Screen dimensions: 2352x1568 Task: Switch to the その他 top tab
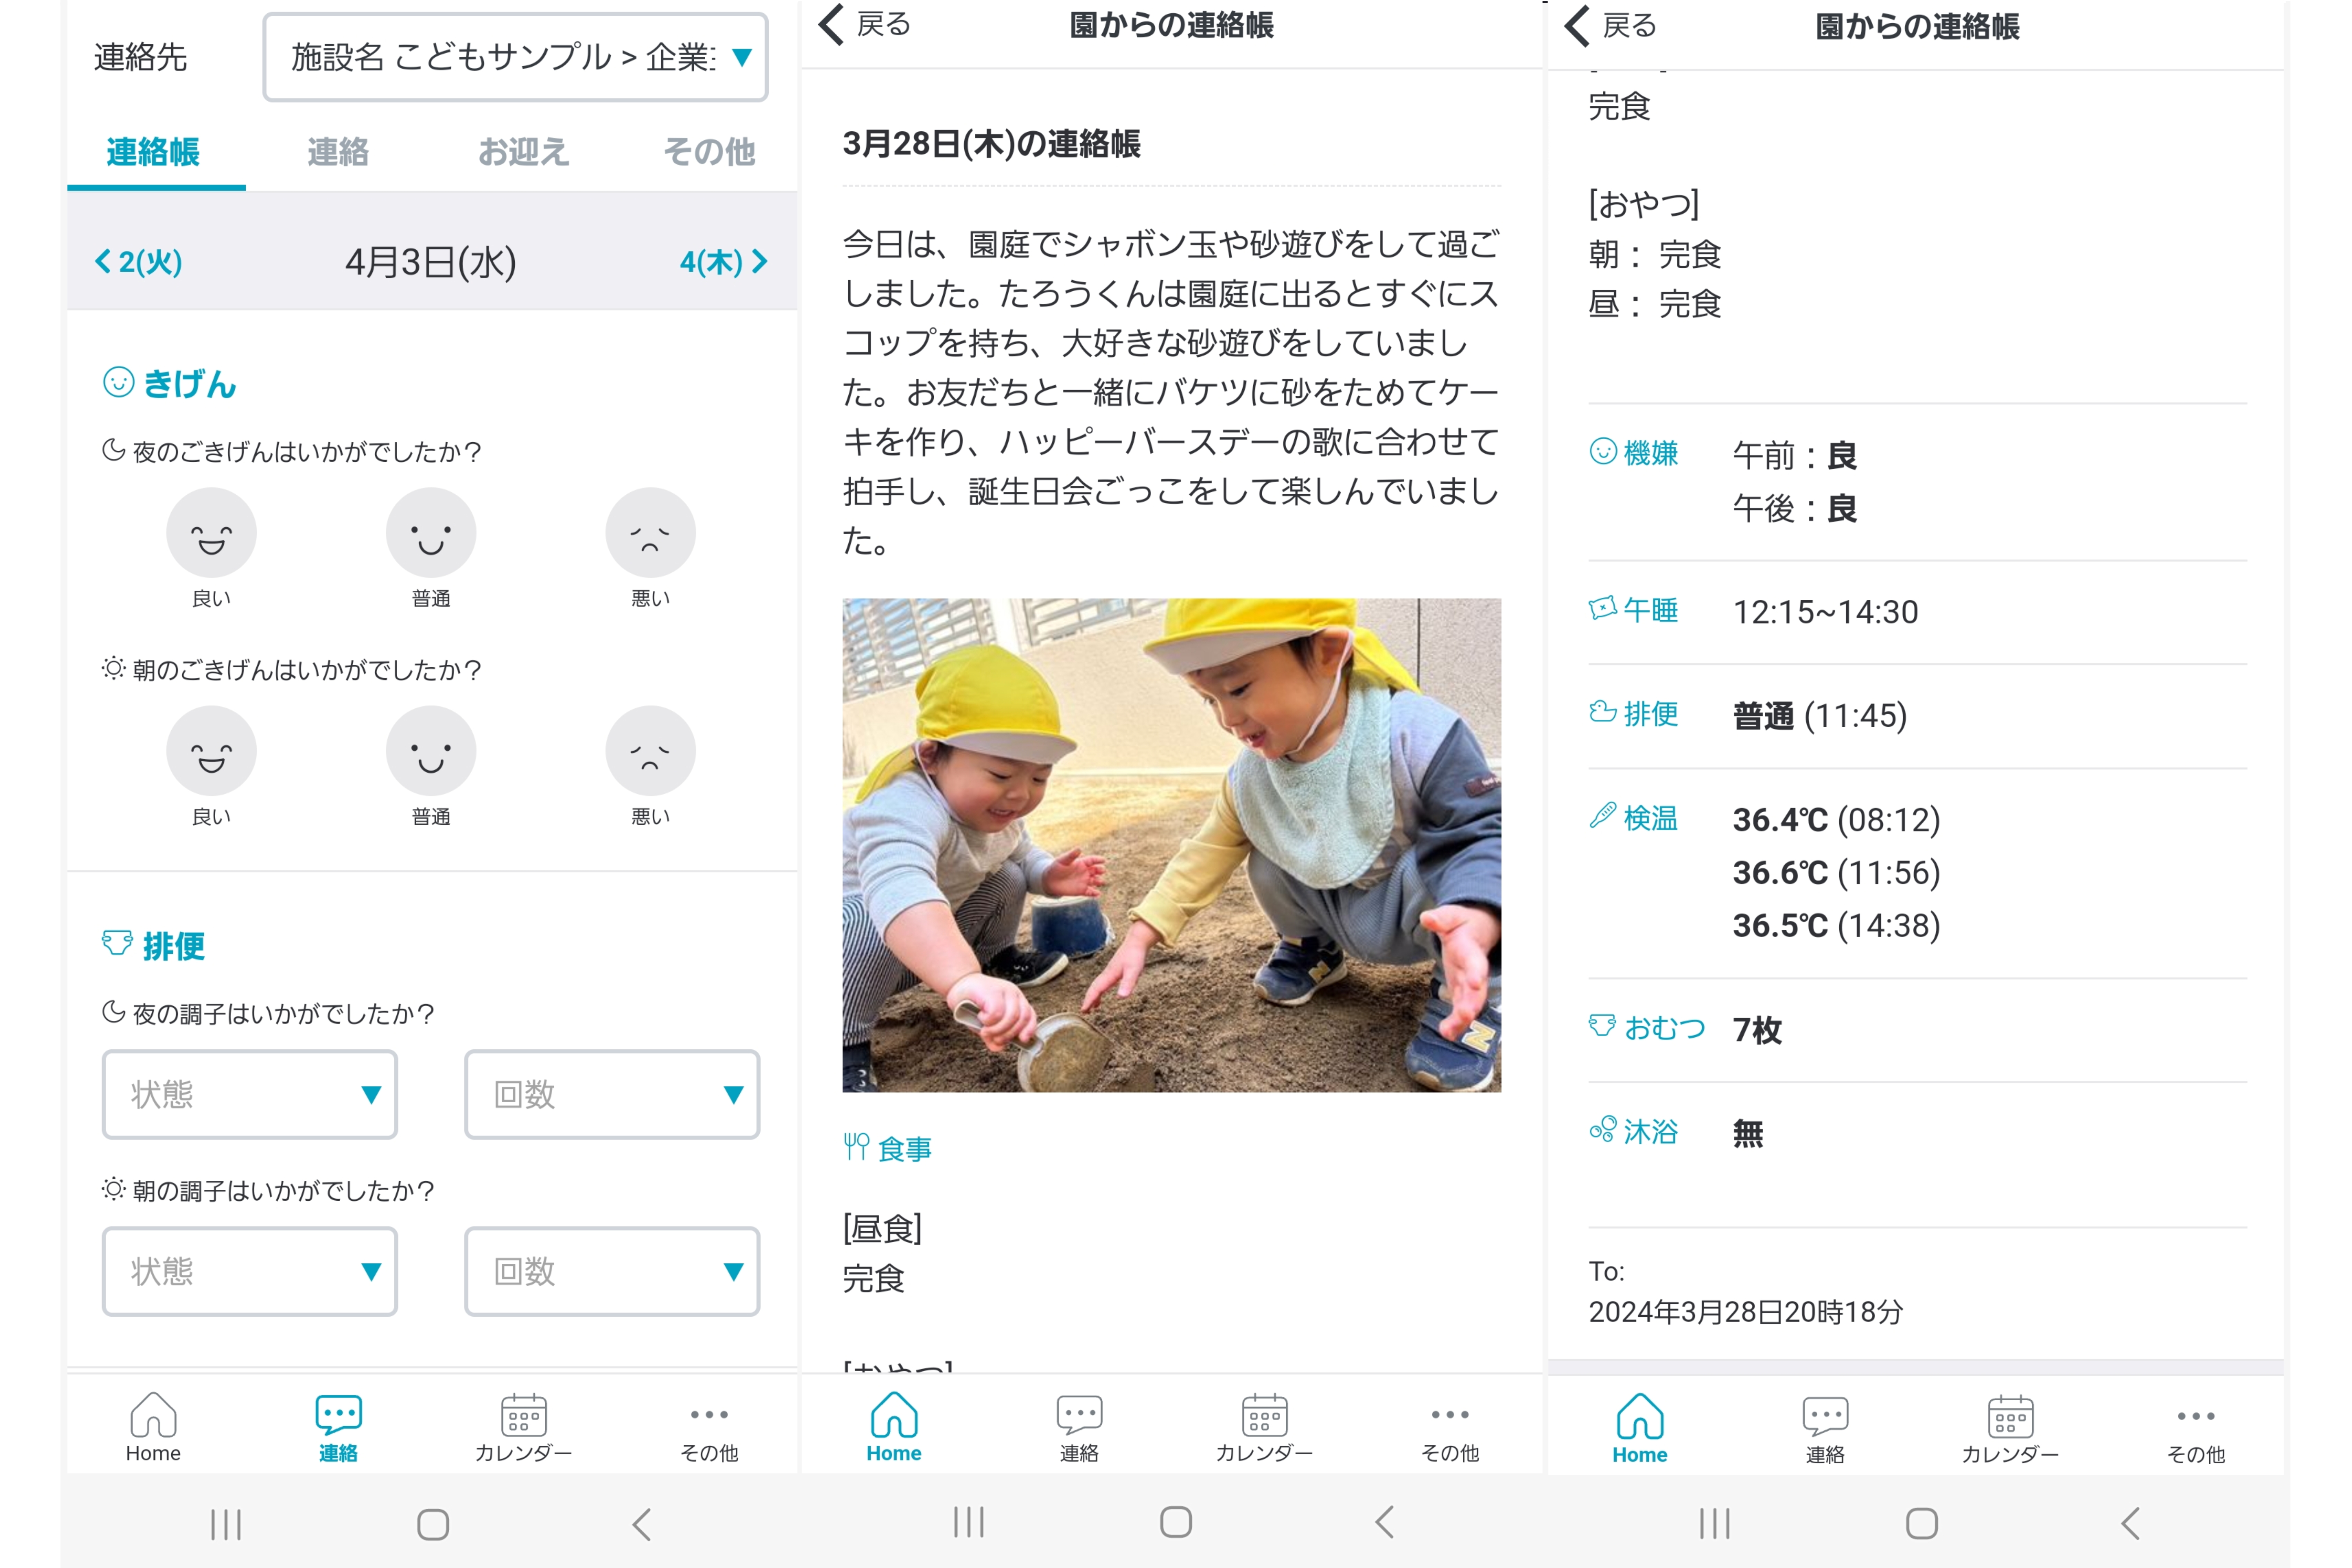click(709, 152)
